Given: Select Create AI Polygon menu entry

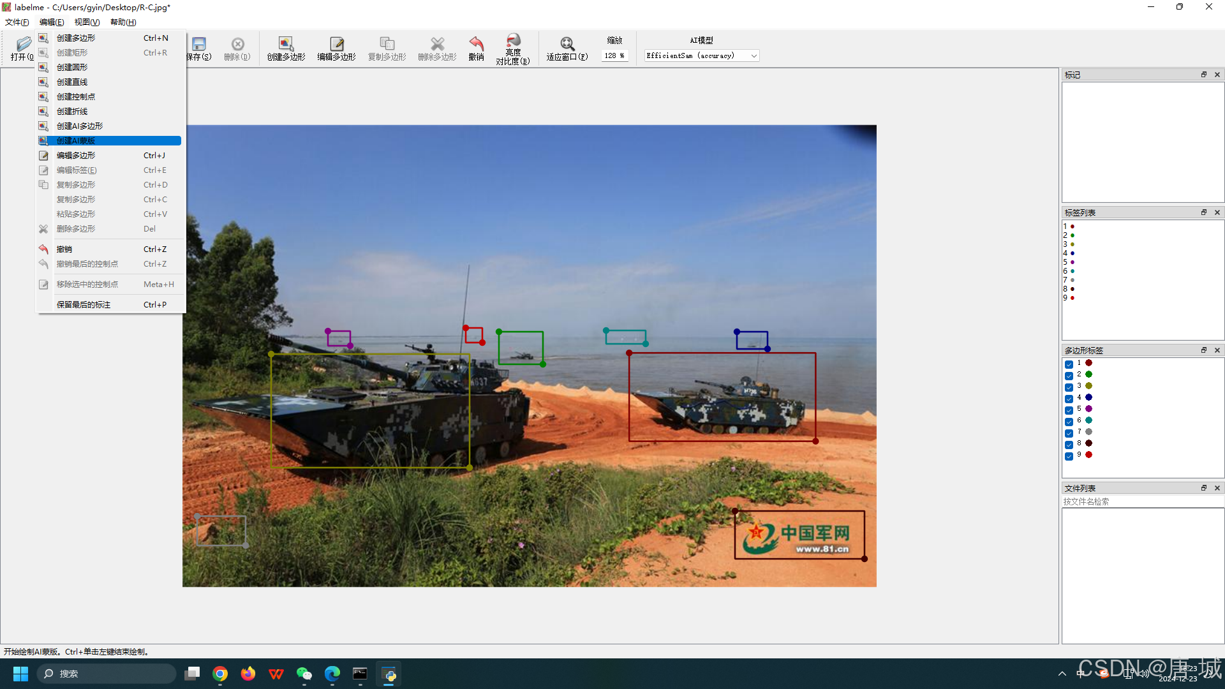Looking at the screenshot, I should [x=80, y=126].
